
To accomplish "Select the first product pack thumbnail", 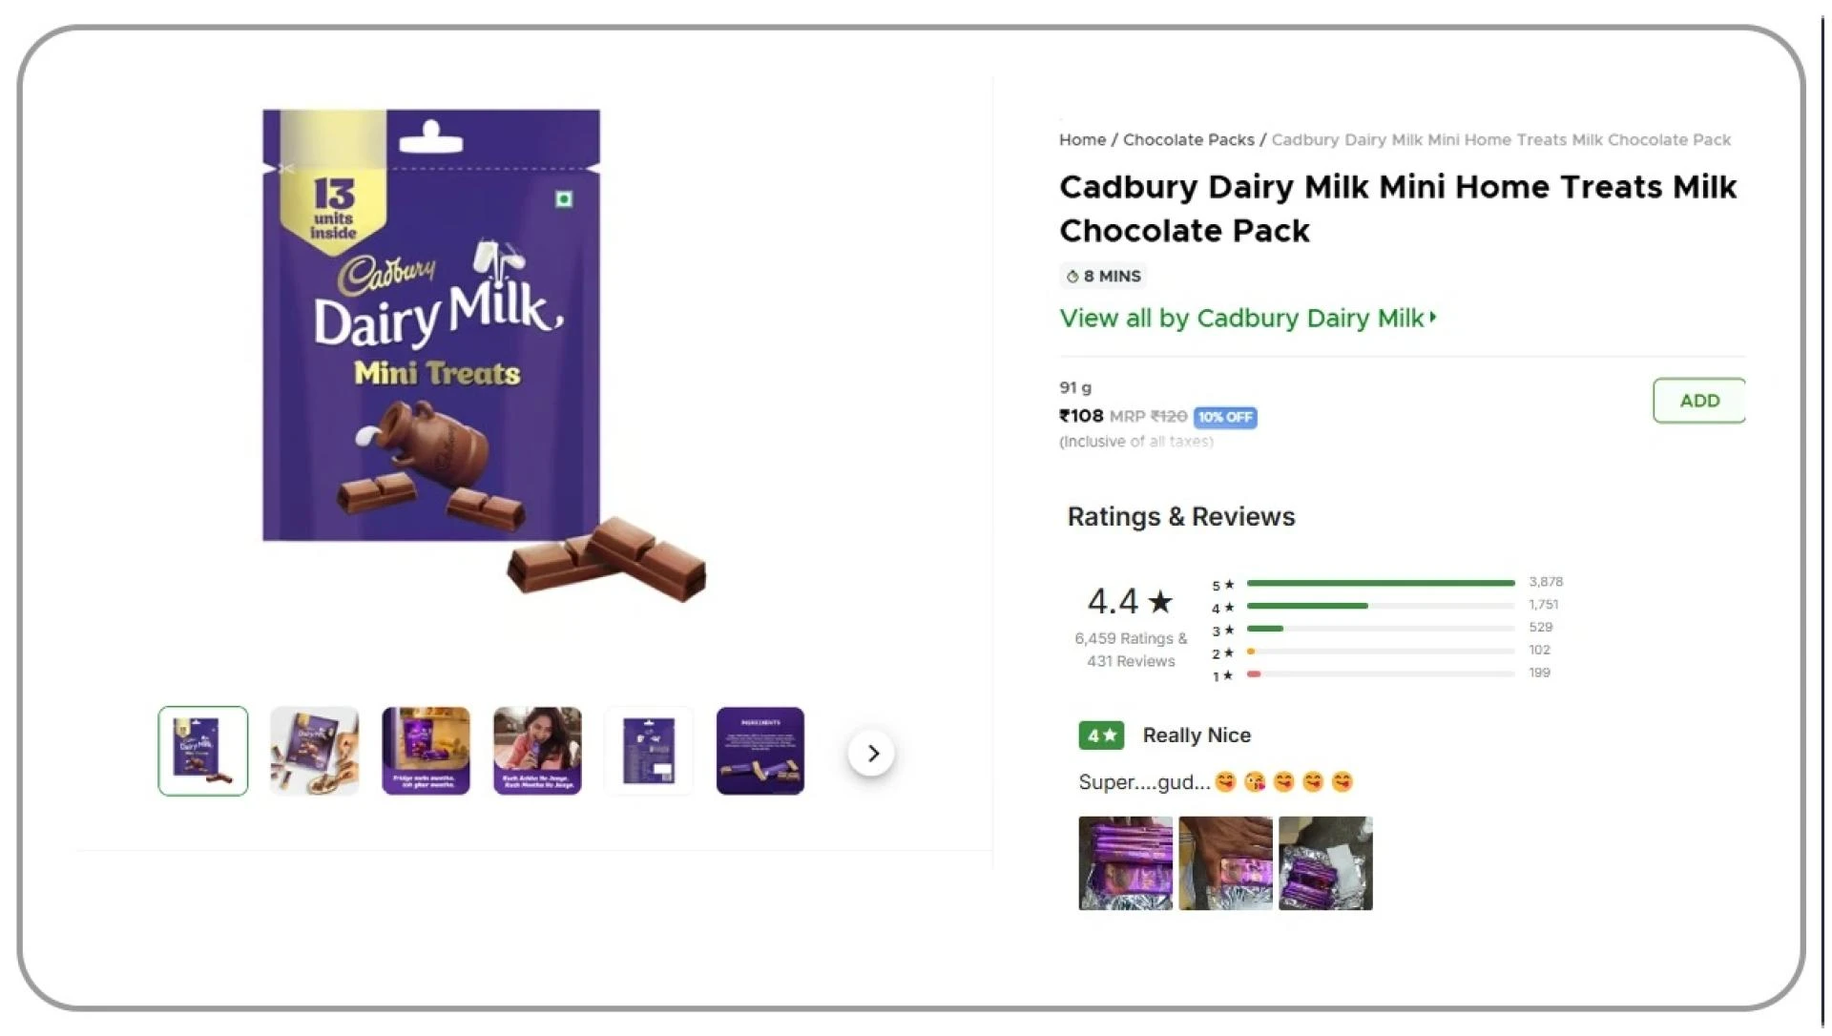I will (202, 751).
